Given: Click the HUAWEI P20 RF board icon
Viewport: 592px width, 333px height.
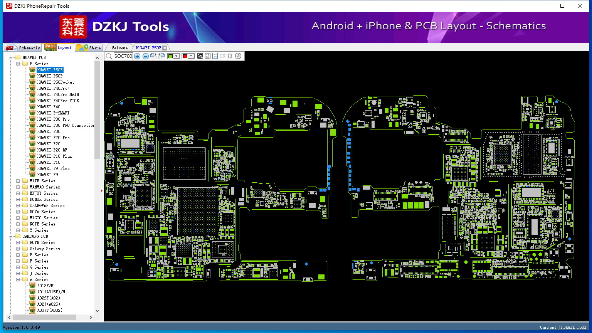Looking at the screenshot, I should tap(32, 150).
